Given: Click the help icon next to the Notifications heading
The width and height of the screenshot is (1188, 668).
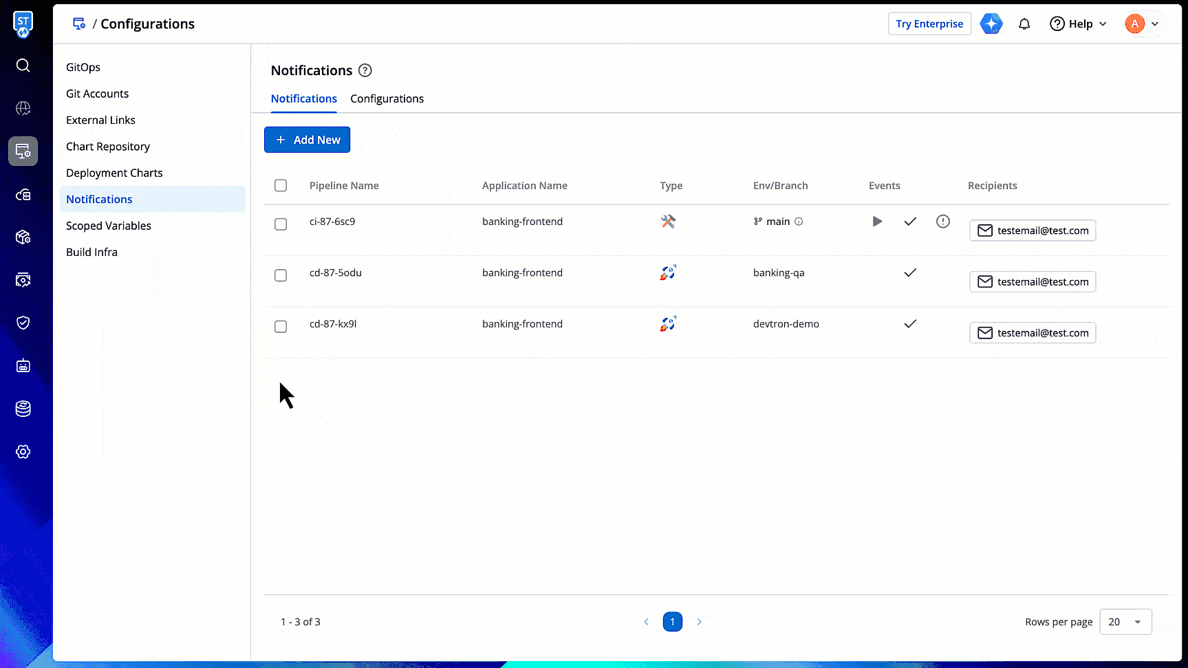Looking at the screenshot, I should click(x=365, y=70).
